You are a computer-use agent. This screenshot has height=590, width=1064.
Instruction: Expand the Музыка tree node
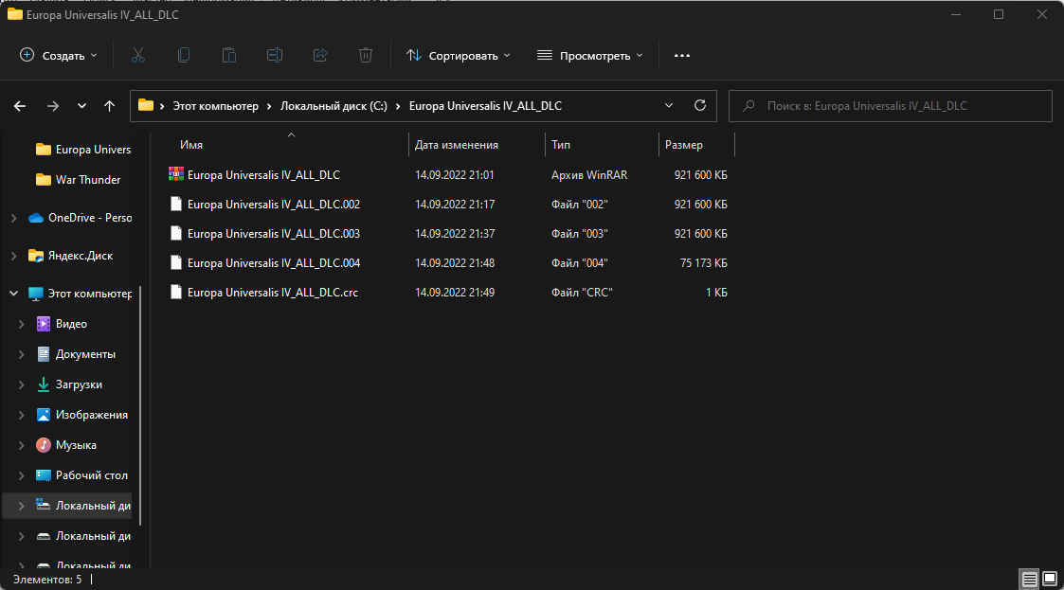21,445
